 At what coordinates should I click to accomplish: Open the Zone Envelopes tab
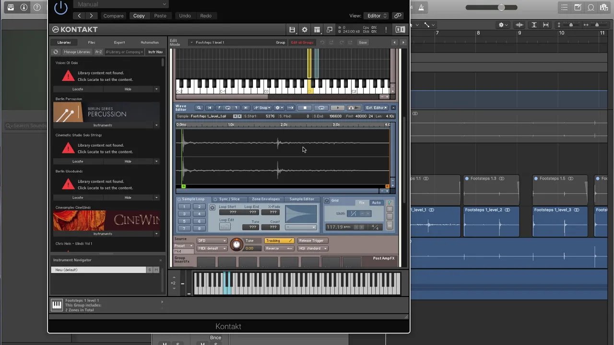(x=265, y=199)
